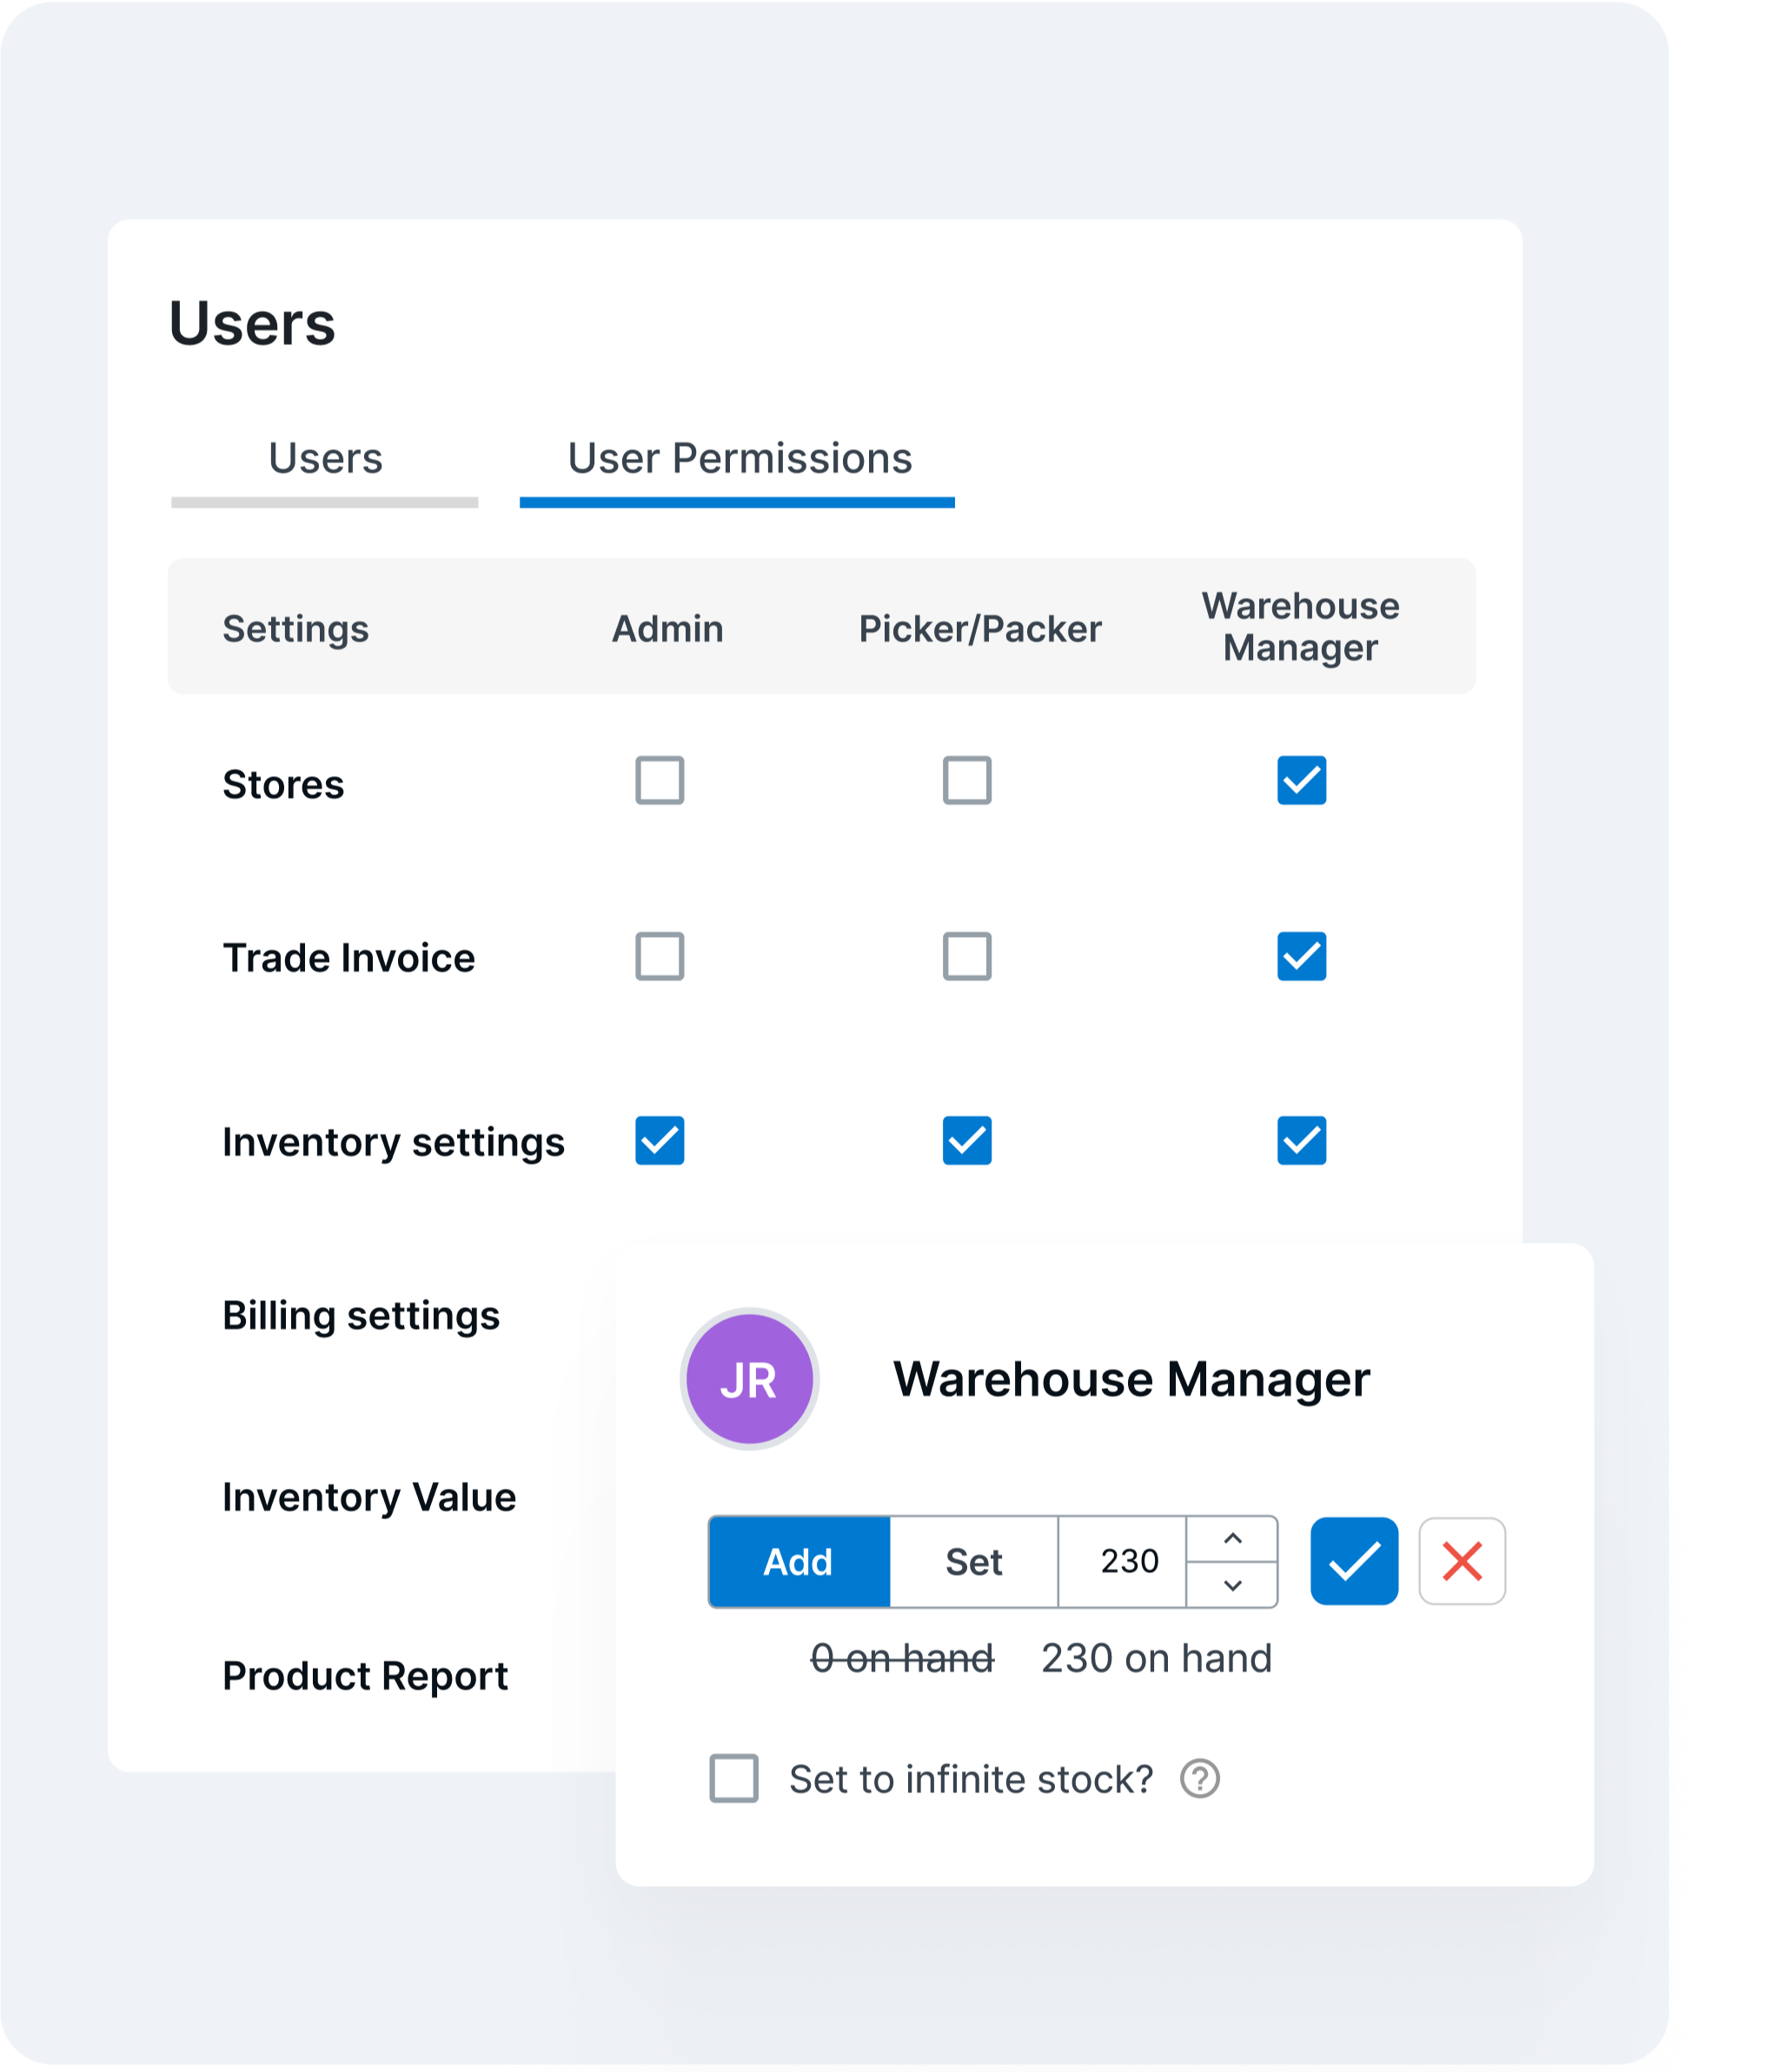This screenshot has width=1778, height=2072.
Task: Click the Users page heading
Action: pyautogui.click(x=252, y=323)
